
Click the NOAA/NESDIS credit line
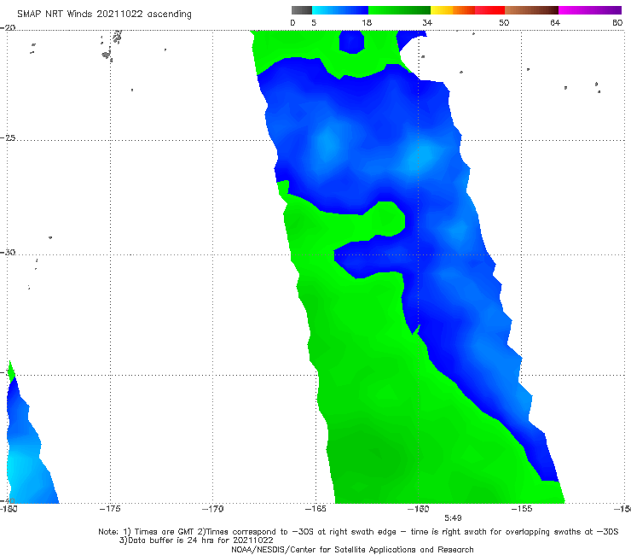coord(352,550)
